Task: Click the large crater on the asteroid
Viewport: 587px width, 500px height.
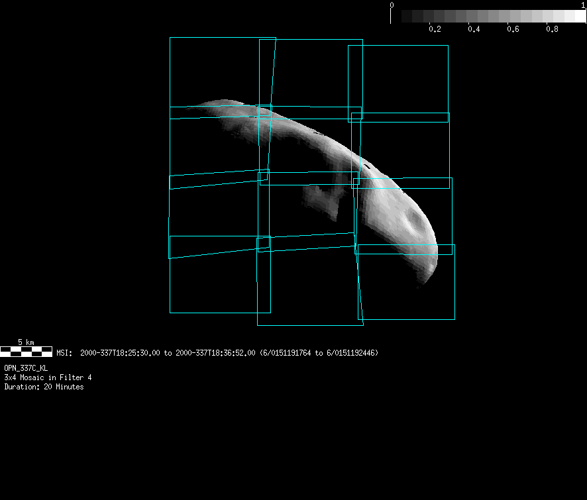Action: (x=417, y=221)
